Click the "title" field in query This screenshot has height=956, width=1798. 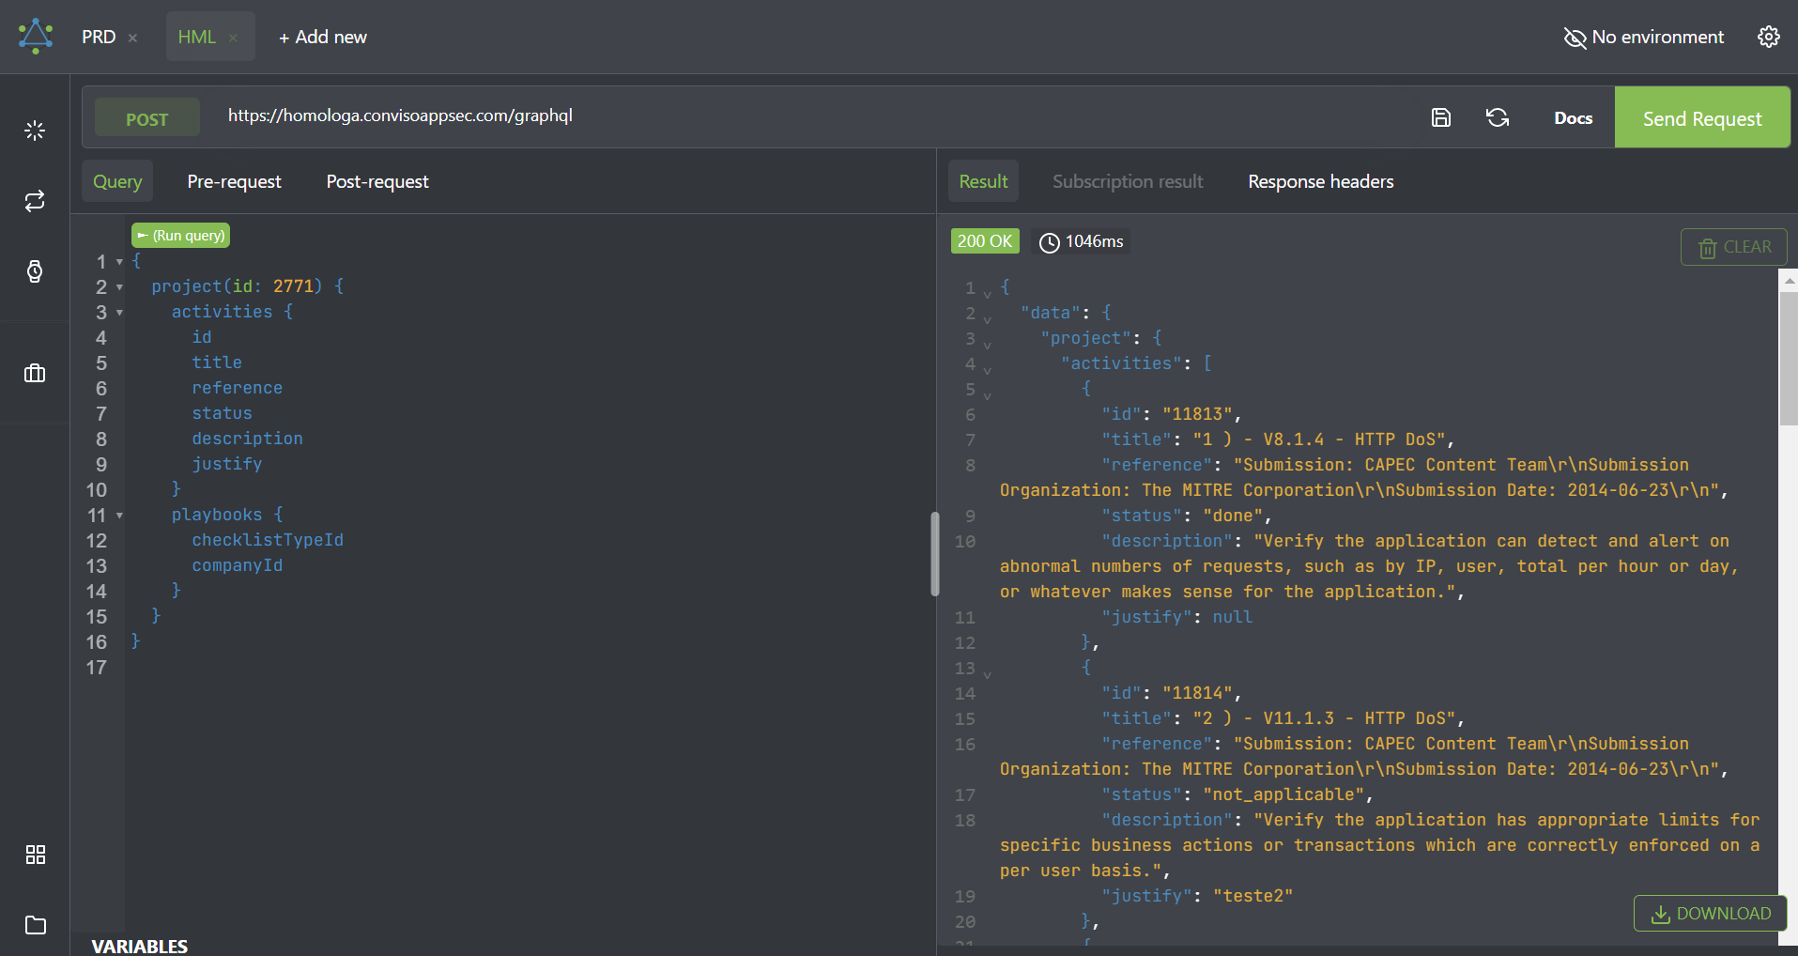pos(217,362)
